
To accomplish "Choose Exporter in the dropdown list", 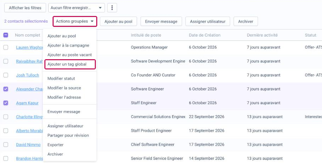I will click(x=55, y=145).
